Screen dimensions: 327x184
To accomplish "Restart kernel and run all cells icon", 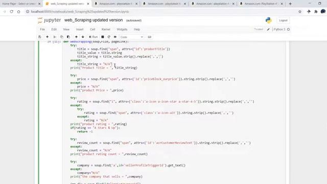I will [x=115, y=37].
